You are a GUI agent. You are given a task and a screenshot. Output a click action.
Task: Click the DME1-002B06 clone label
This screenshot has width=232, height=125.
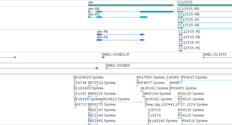click(118, 65)
